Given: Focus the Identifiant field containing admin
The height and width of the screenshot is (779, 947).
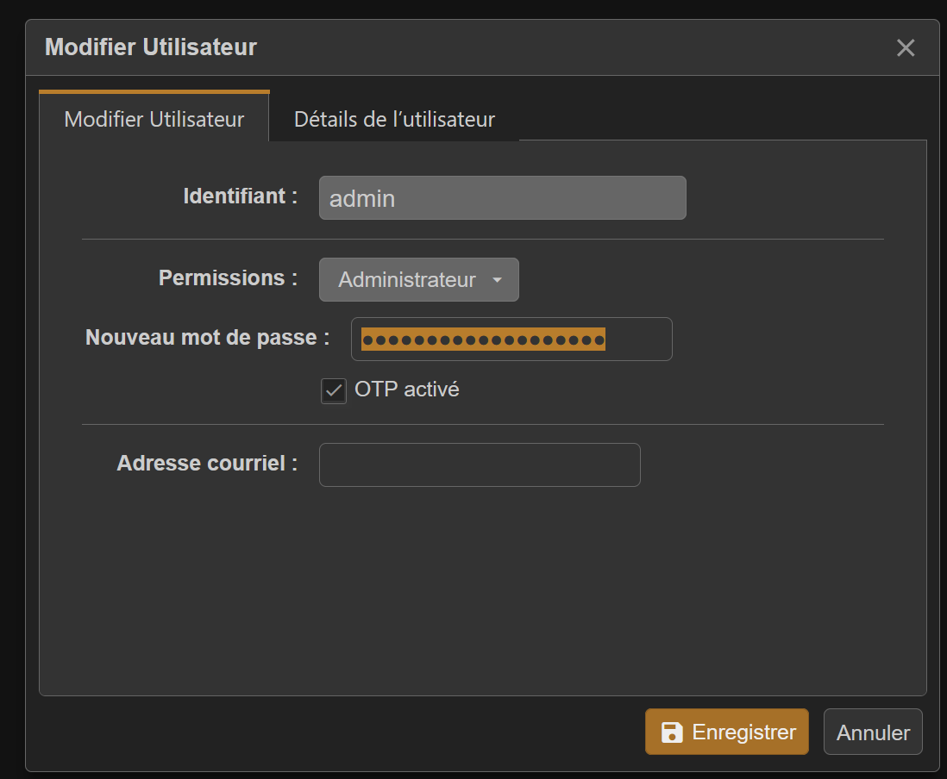Looking at the screenshot, I should click(x=502, y=198).
